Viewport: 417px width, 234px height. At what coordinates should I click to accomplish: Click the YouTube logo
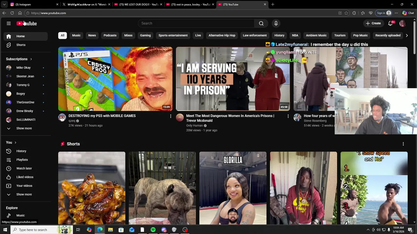point(27,23)
